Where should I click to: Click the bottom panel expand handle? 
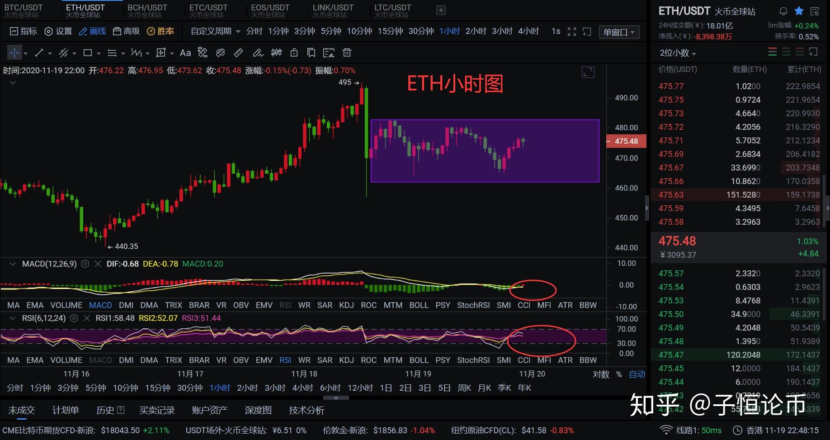[x=336, y=398]
